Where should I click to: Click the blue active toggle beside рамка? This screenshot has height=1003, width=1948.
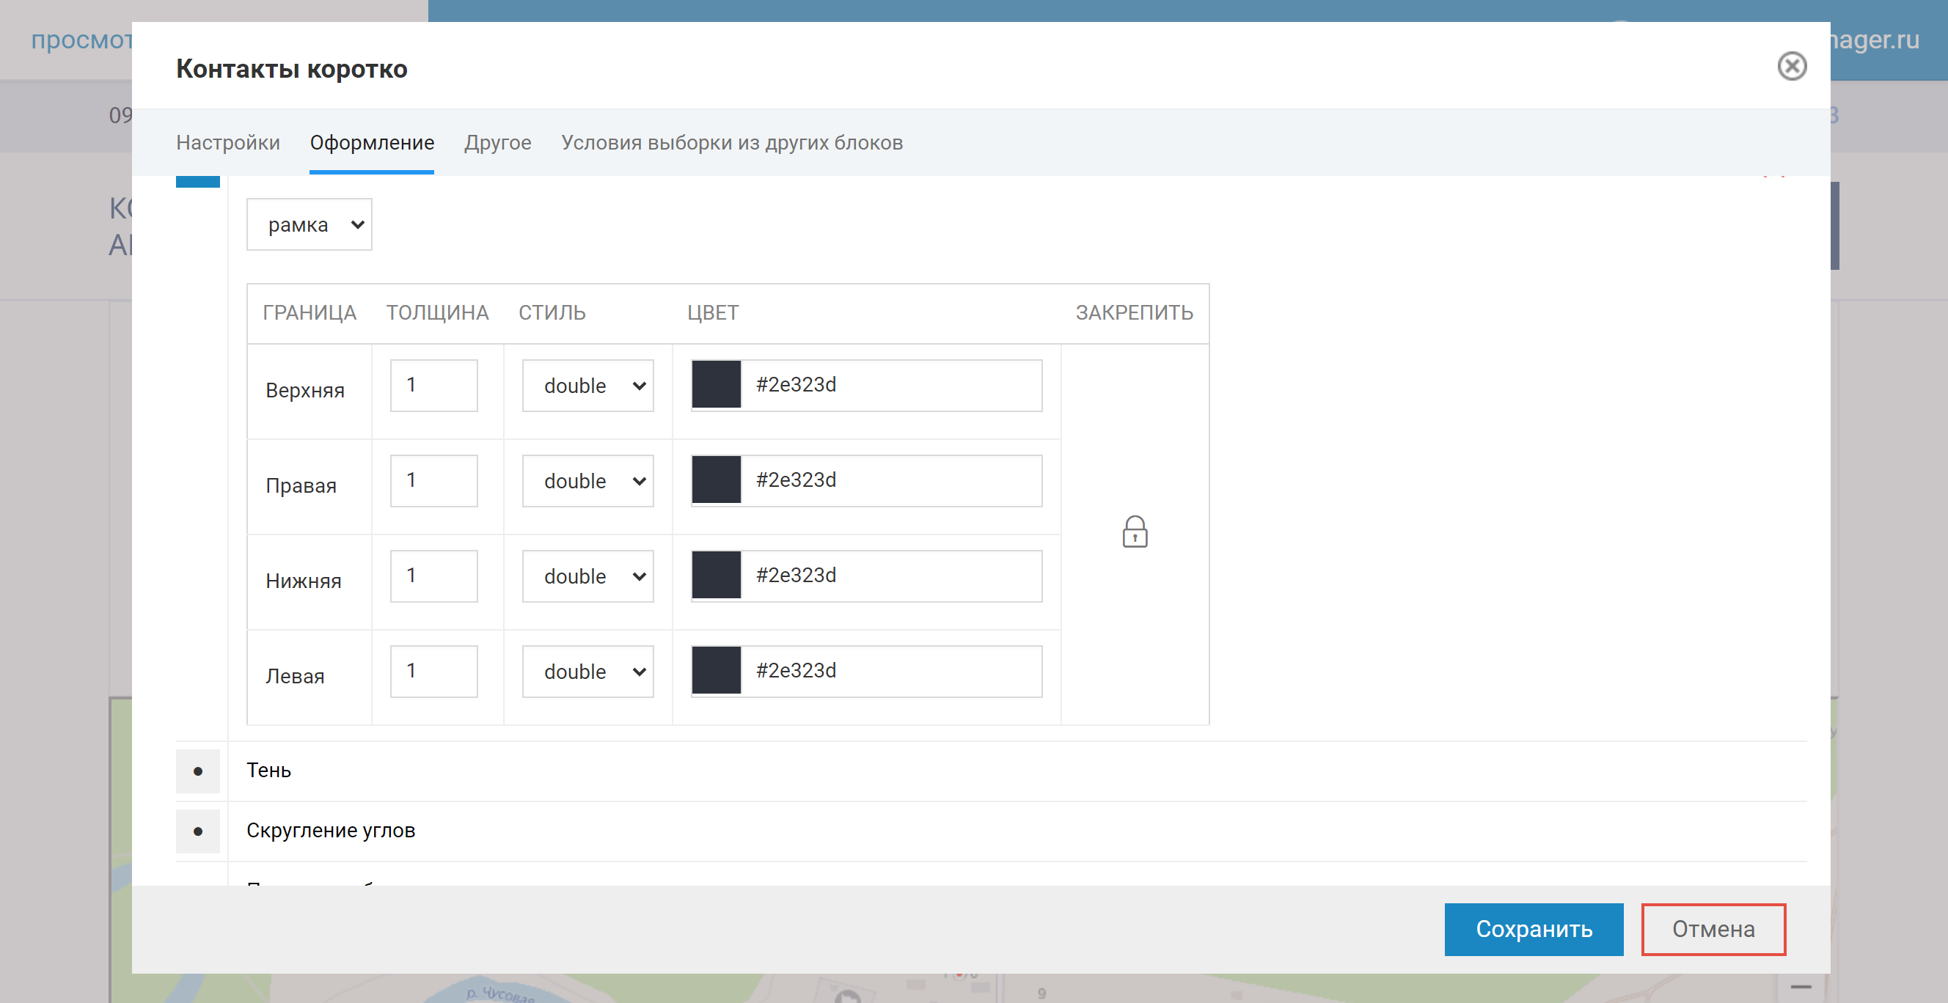(x=197, y=181)
